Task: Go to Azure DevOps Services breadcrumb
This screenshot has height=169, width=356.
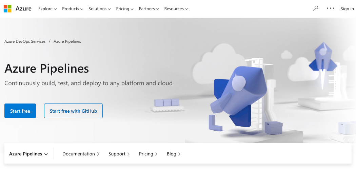Action: click(25, 41)
